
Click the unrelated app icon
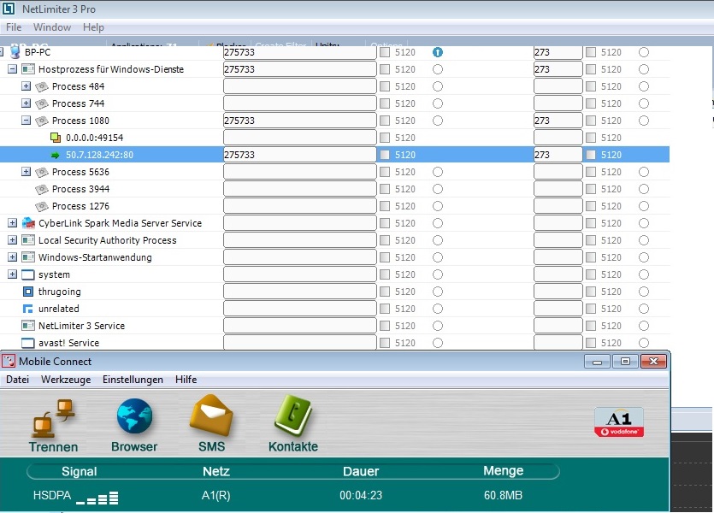tap(28, 309)
